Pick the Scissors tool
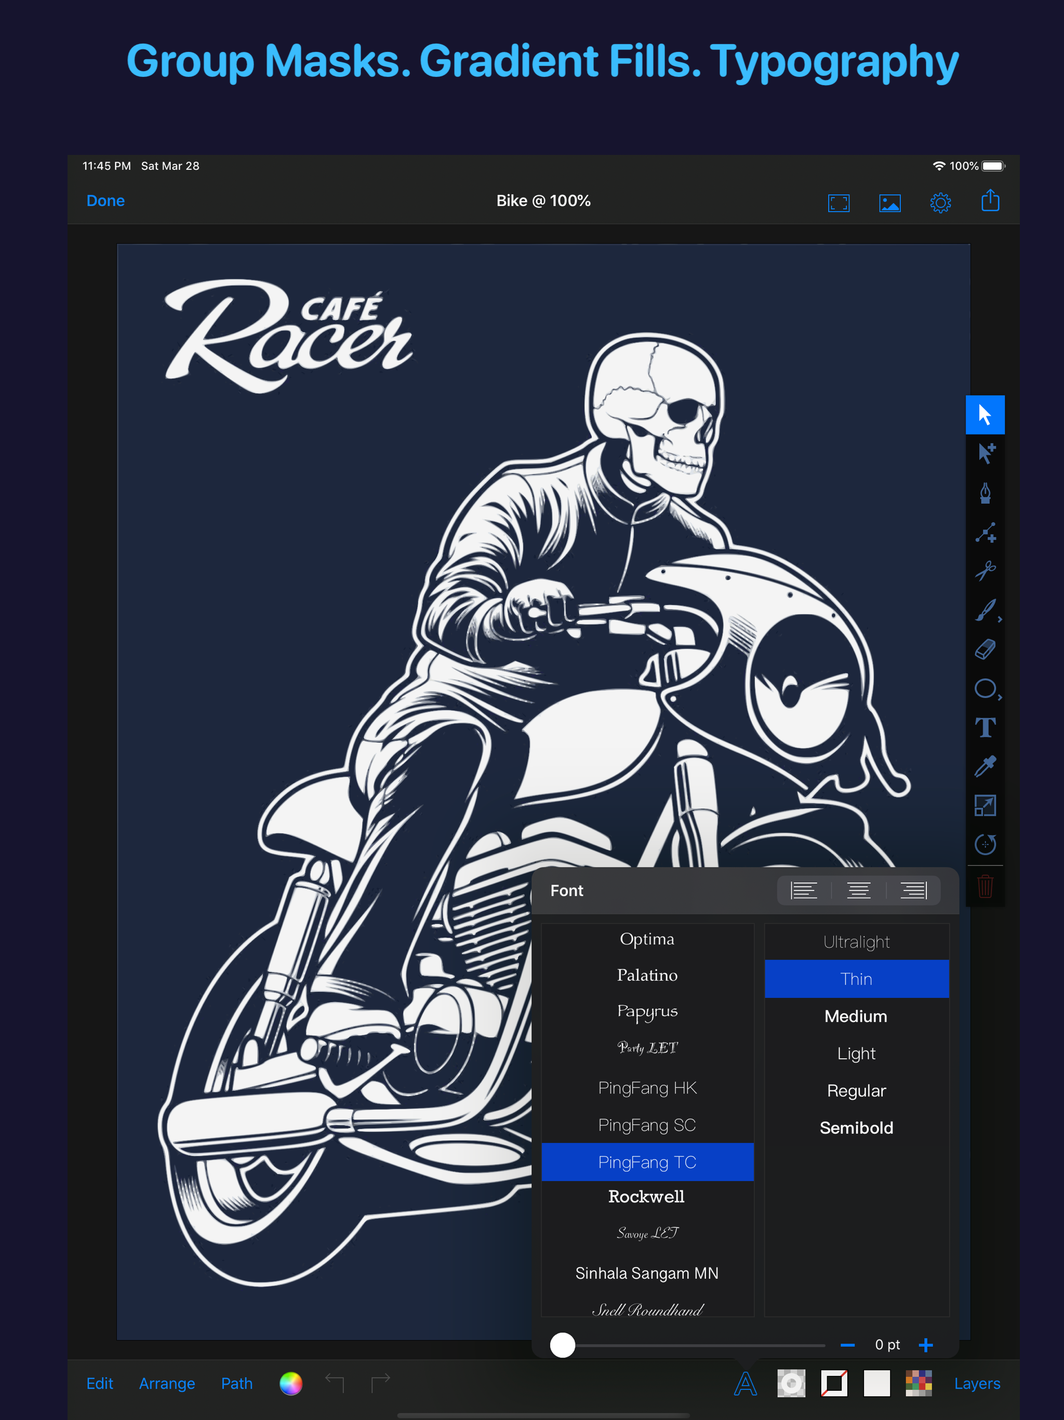This screenshot has height=1420, width=1064. tap(985, 571)
